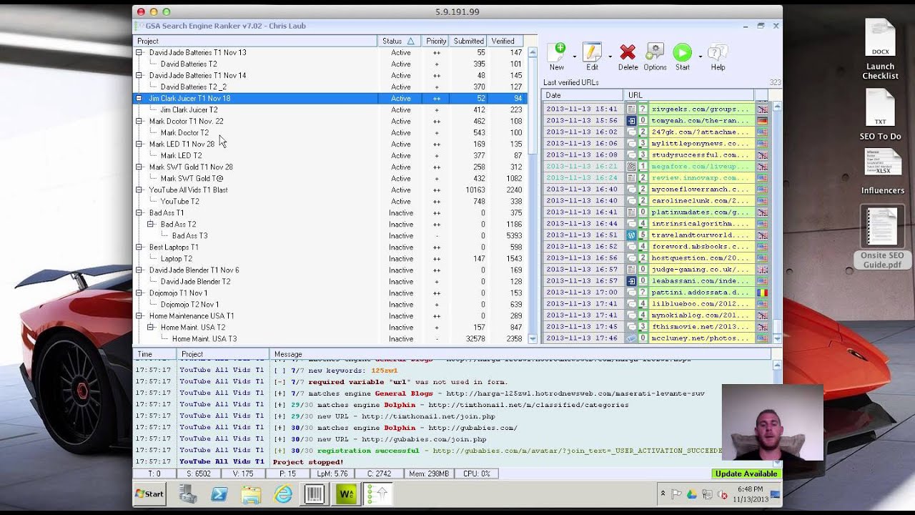Screen dimensions: 915x515
Task: Click the LpM: 5.76 status bar entry
Action: (x=332, y=474)
